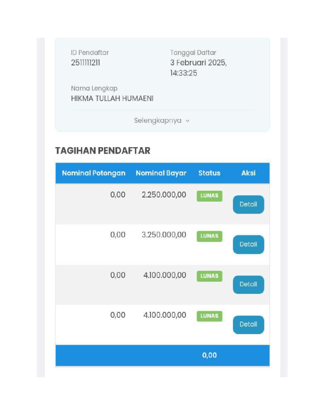This screenshot has height=415, width=311.
Task: Open Detail for the last row bill
Action: click(x=248, y=325)
